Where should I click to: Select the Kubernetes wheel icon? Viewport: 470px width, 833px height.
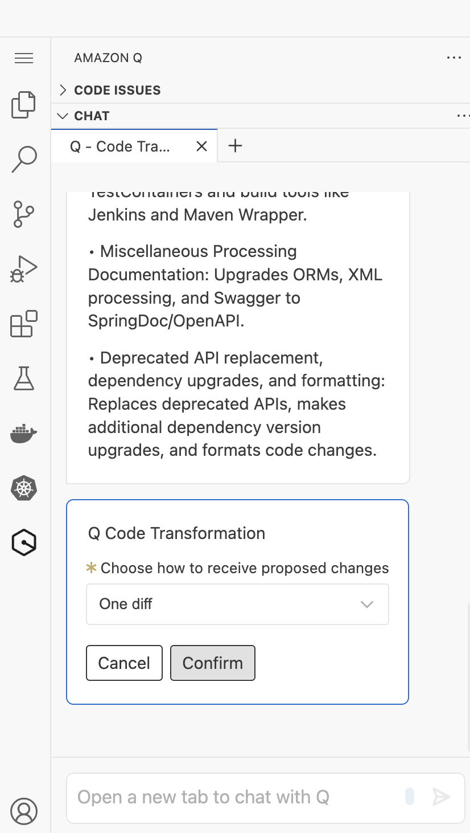click(x=23, y=488)
